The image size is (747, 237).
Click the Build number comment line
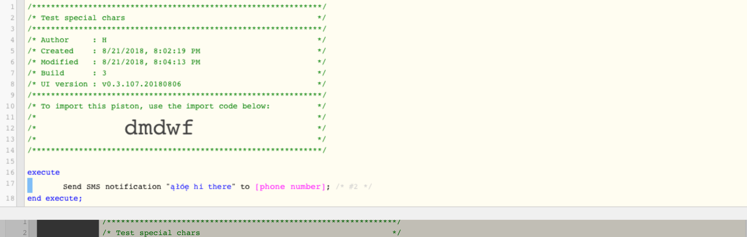pyautogui.click(x=176, y=73)
